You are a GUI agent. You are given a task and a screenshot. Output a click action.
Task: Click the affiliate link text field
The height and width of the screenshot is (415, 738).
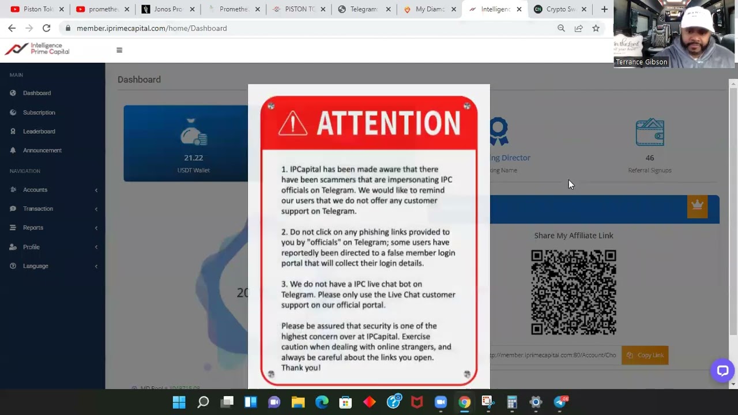[x=555, y=355]
